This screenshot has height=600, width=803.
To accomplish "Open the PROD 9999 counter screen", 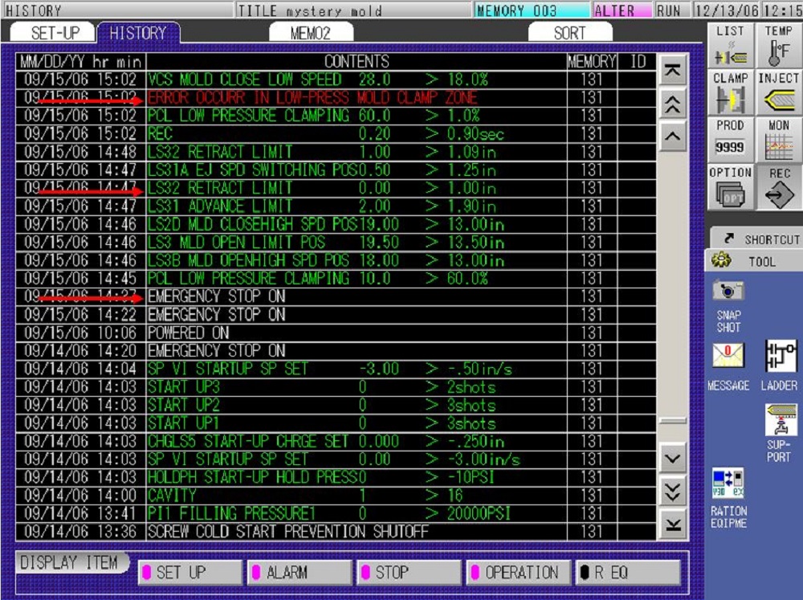I will pos(730,141).
